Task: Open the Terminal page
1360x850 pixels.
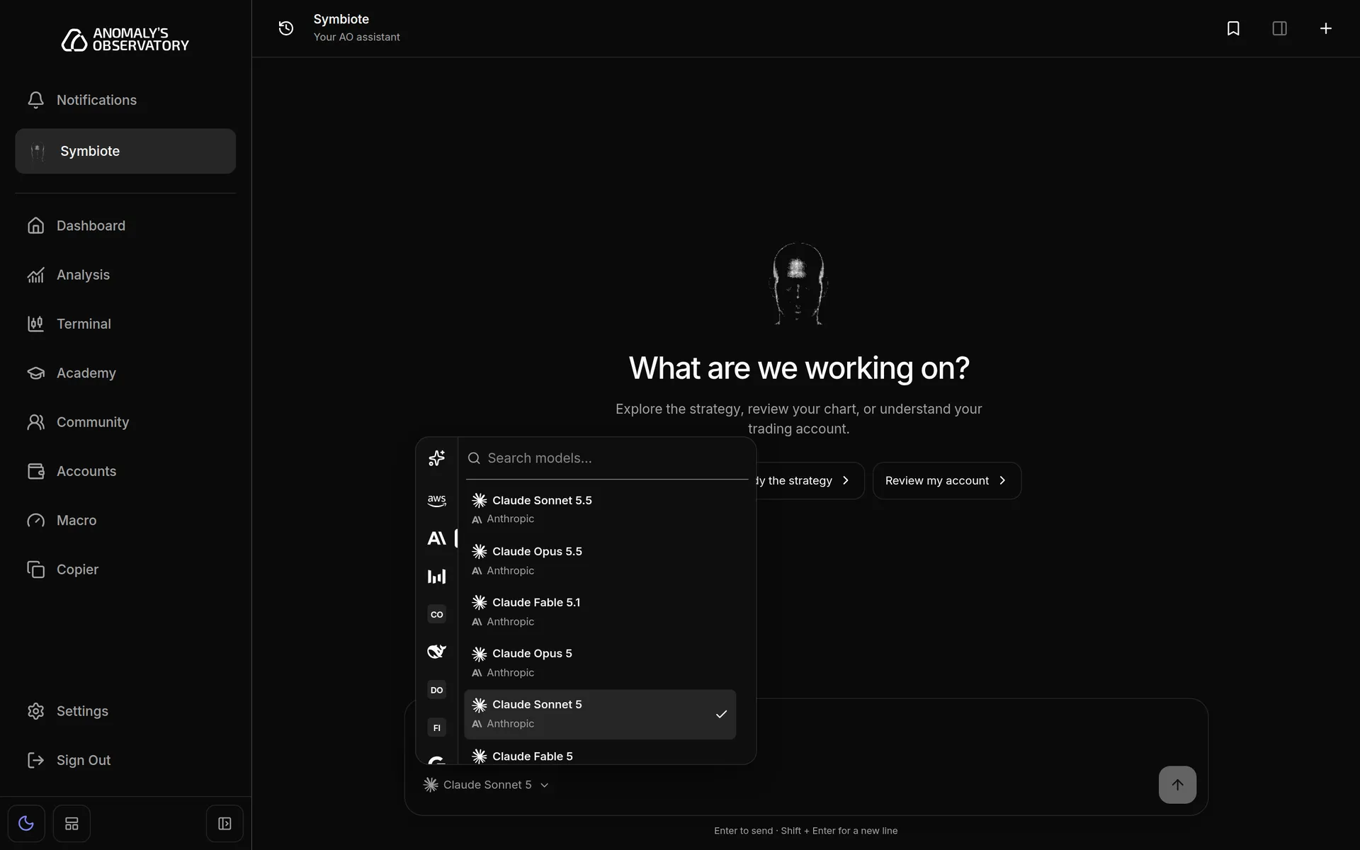Action: coord(125,324)
